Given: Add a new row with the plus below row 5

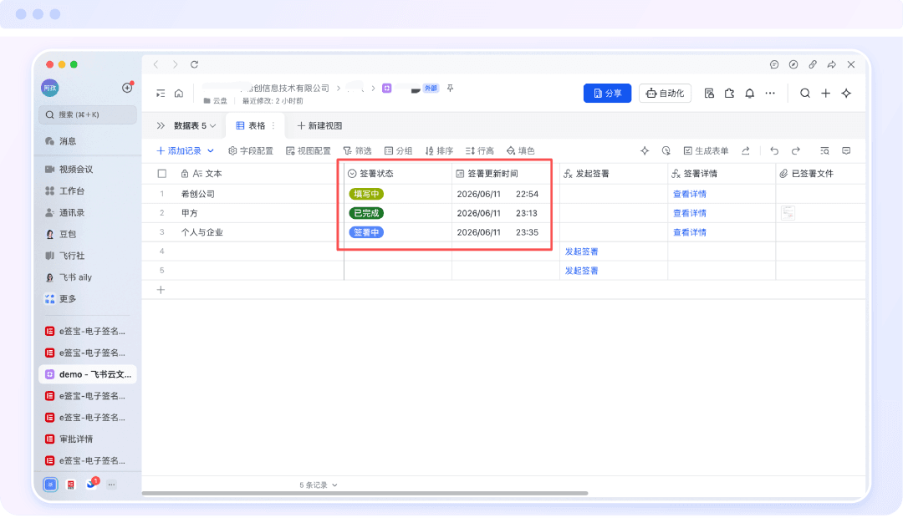Looking at the screenshot, I should (x=161, y=290).
